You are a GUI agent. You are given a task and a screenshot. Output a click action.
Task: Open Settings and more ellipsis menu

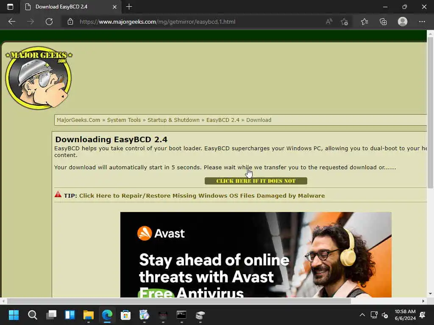pos(422,22)
